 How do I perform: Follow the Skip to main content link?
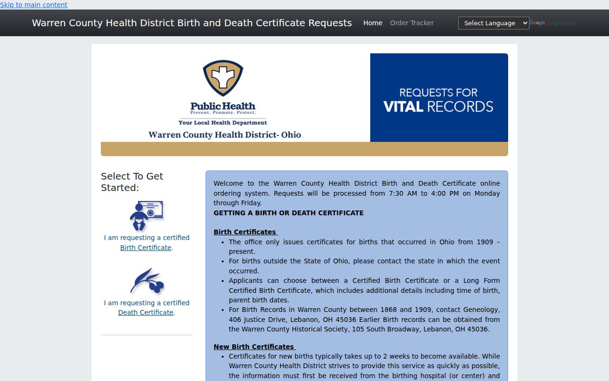tap(34, 5)
